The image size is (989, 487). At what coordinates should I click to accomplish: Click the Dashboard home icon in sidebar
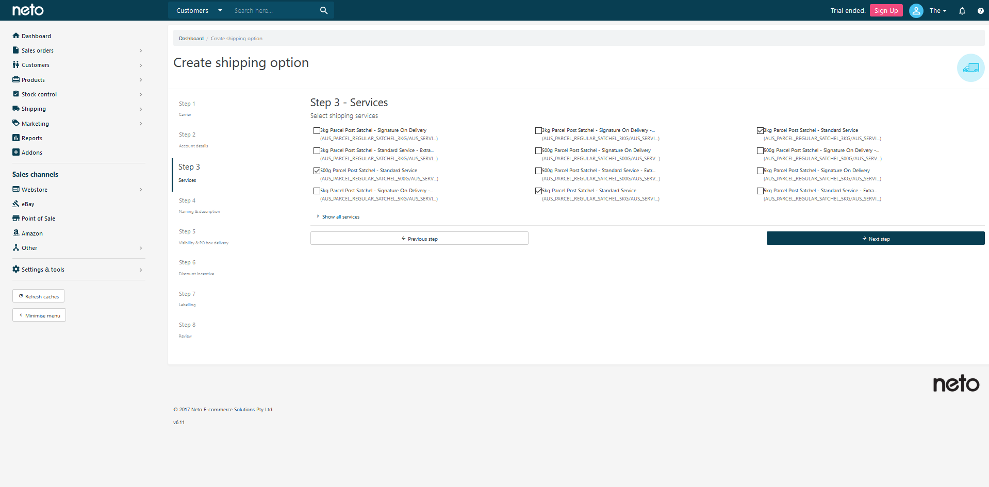point(16,36)
